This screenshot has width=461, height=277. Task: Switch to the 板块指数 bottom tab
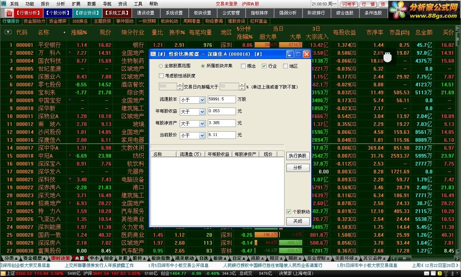click(161, 258)
